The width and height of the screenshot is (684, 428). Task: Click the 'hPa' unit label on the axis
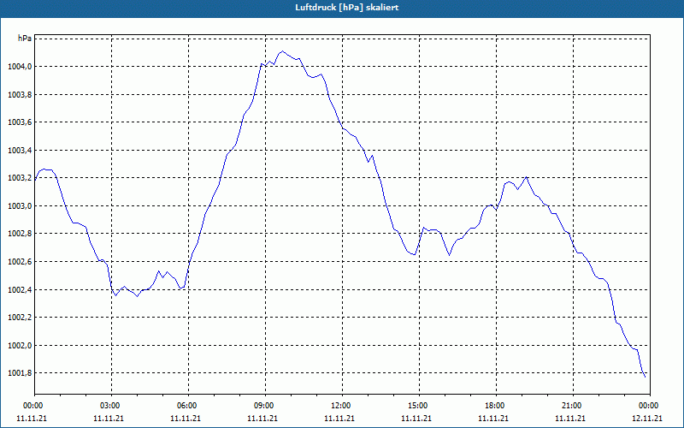pos(25,39)
